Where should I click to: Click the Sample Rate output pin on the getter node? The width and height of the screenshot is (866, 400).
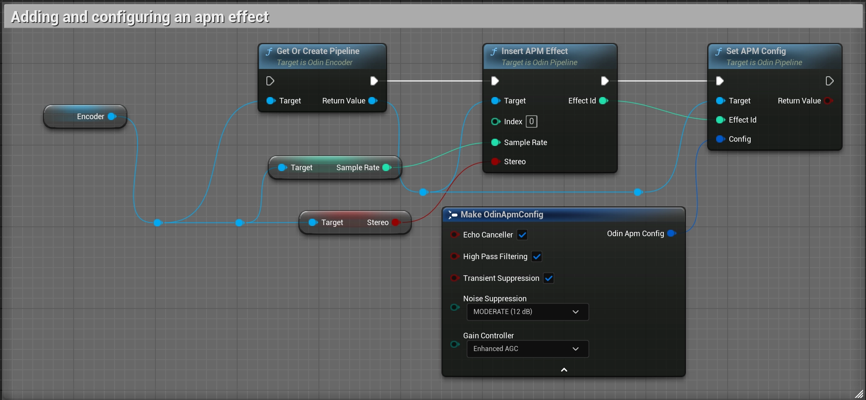coord(387,167)
